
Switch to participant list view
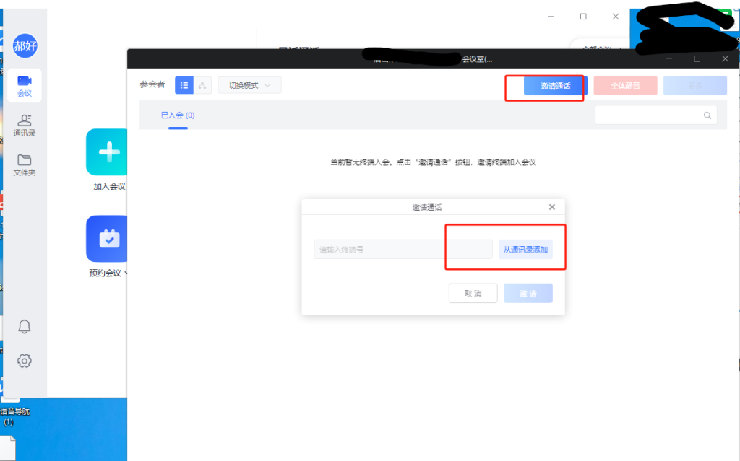click(x=184, y=85)
